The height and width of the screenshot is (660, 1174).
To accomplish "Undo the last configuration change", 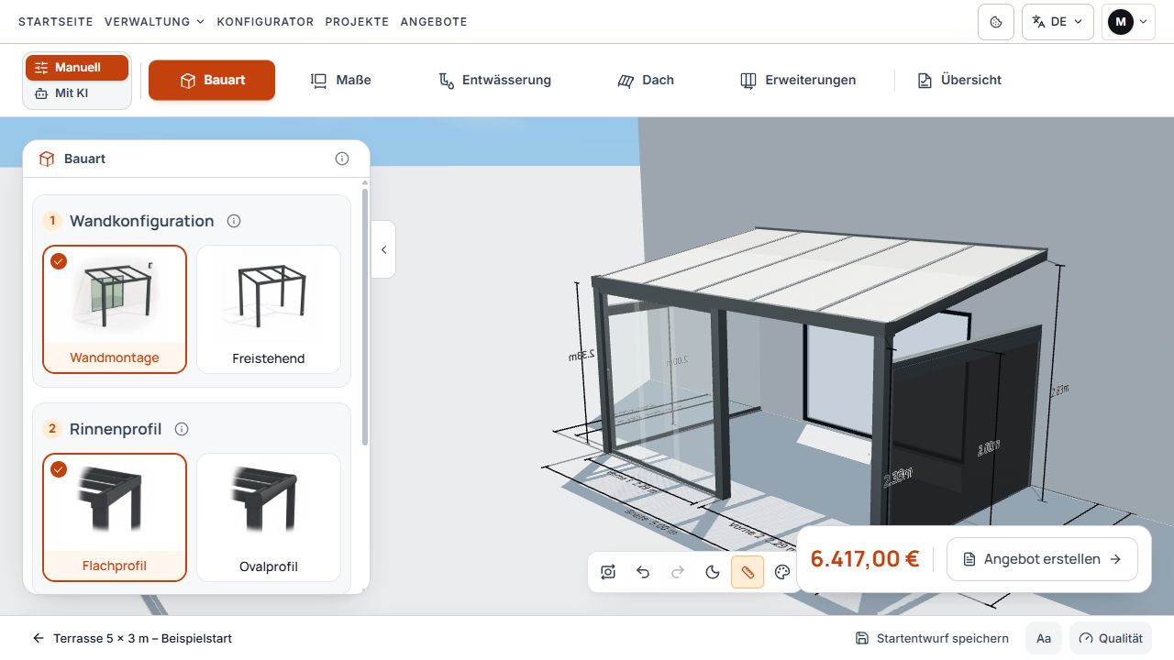I will (643, 573).
